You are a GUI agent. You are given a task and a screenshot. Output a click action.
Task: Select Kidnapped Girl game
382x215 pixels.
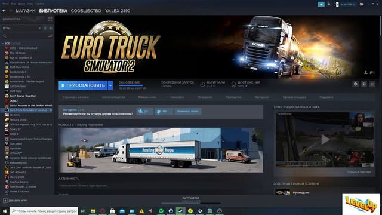[19, 162]
